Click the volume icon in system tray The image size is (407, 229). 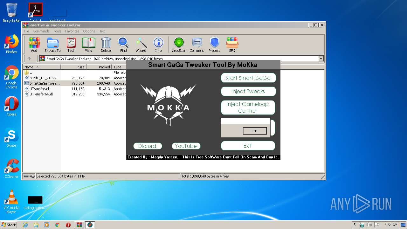[369, 225]
